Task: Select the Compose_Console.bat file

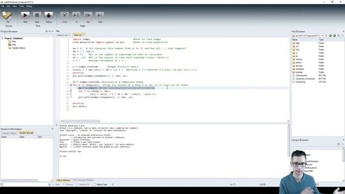Action: click(x=305, y=79)
